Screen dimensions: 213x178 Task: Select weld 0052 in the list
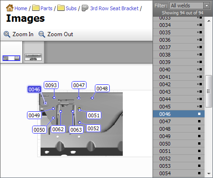pyautogui.click(x=179, y=159)
